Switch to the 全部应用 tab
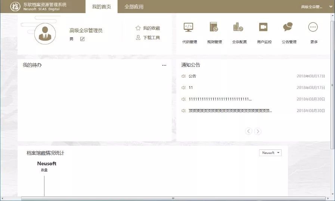Image resolution: width=335 pixels, height=201 pixels. 134,7
